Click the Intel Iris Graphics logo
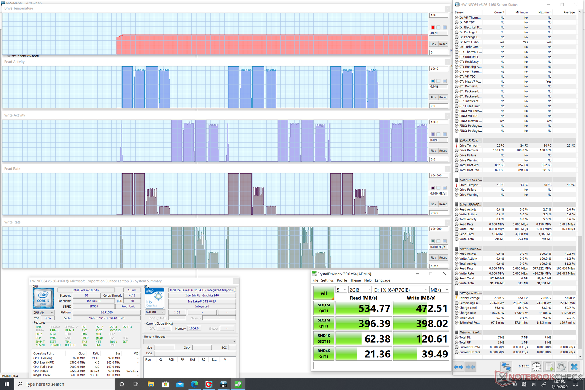This screenshot has height=390, width=585. click(154, 298)
